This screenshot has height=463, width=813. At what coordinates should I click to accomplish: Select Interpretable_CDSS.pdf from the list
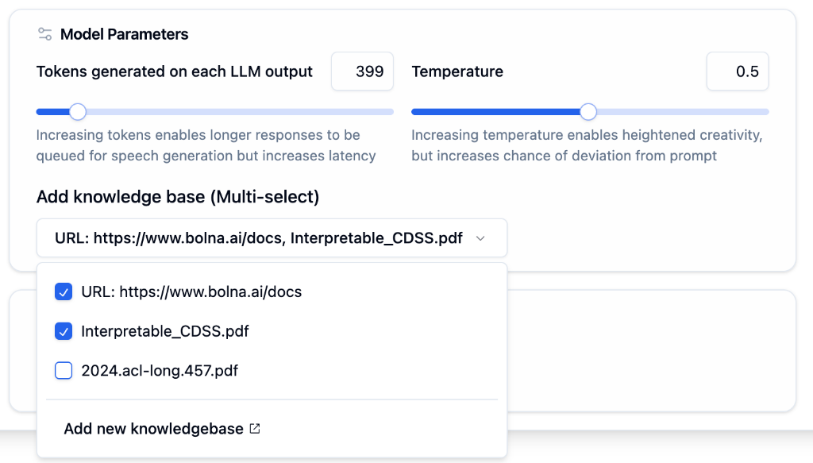(x=165, y=331)
